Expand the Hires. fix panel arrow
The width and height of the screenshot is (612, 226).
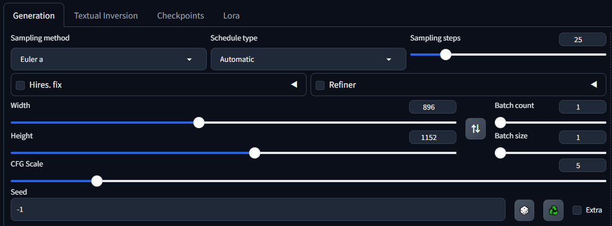[x=294, y=85]
